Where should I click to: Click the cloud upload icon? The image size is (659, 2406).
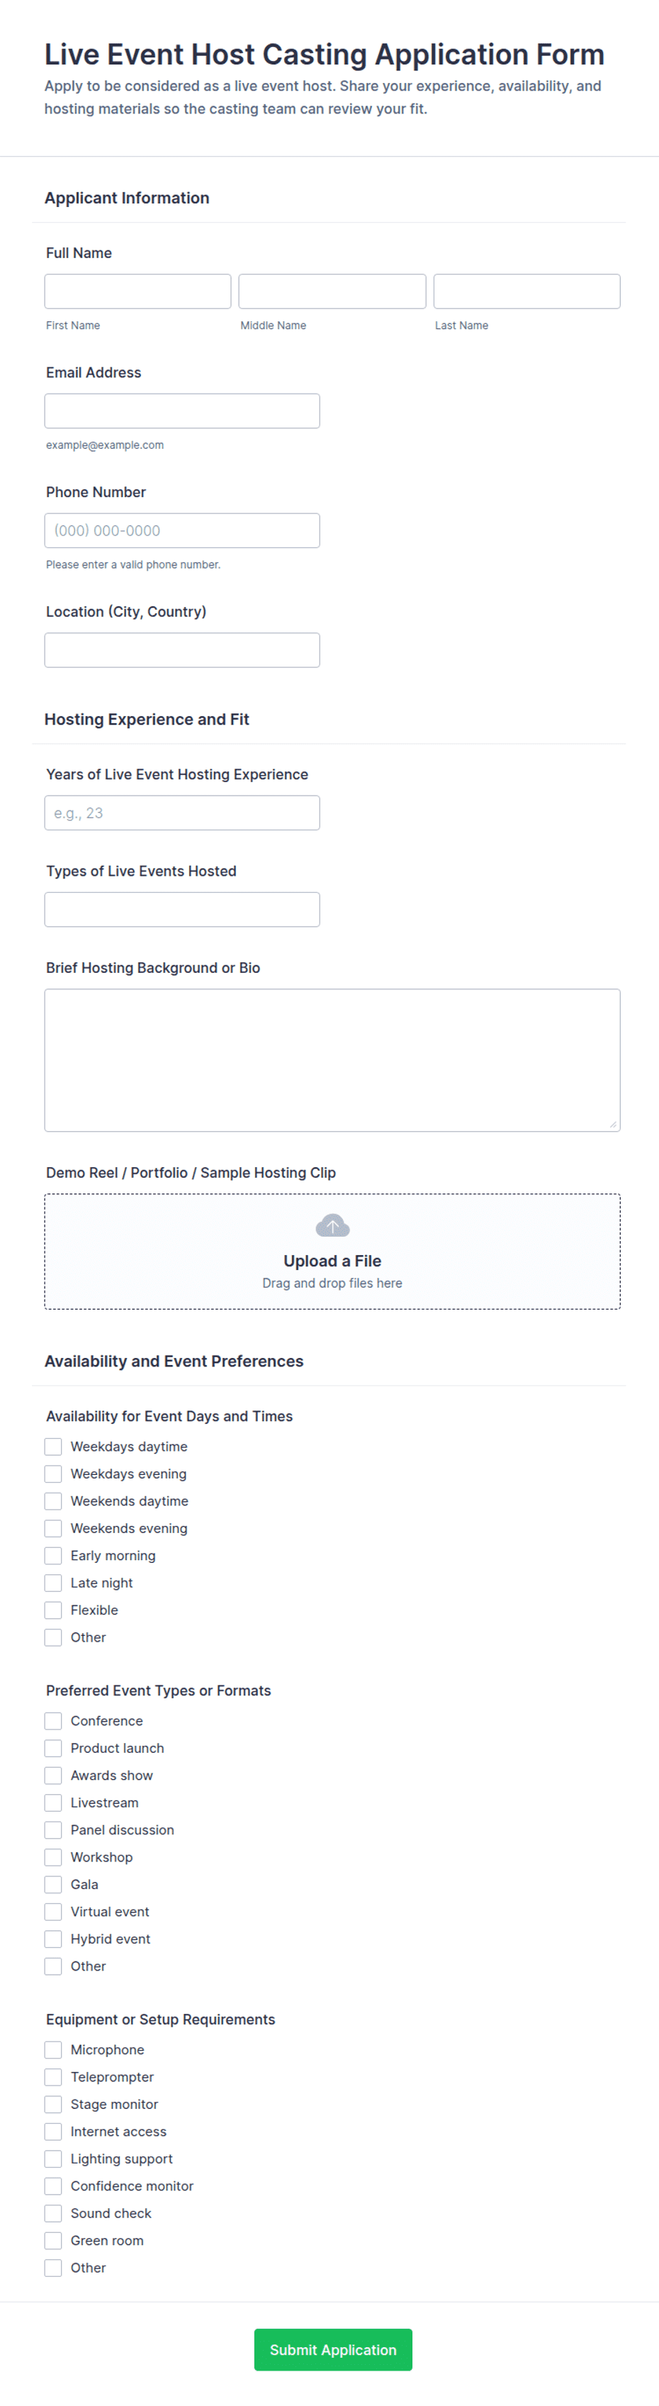(x=332, y=1225)
